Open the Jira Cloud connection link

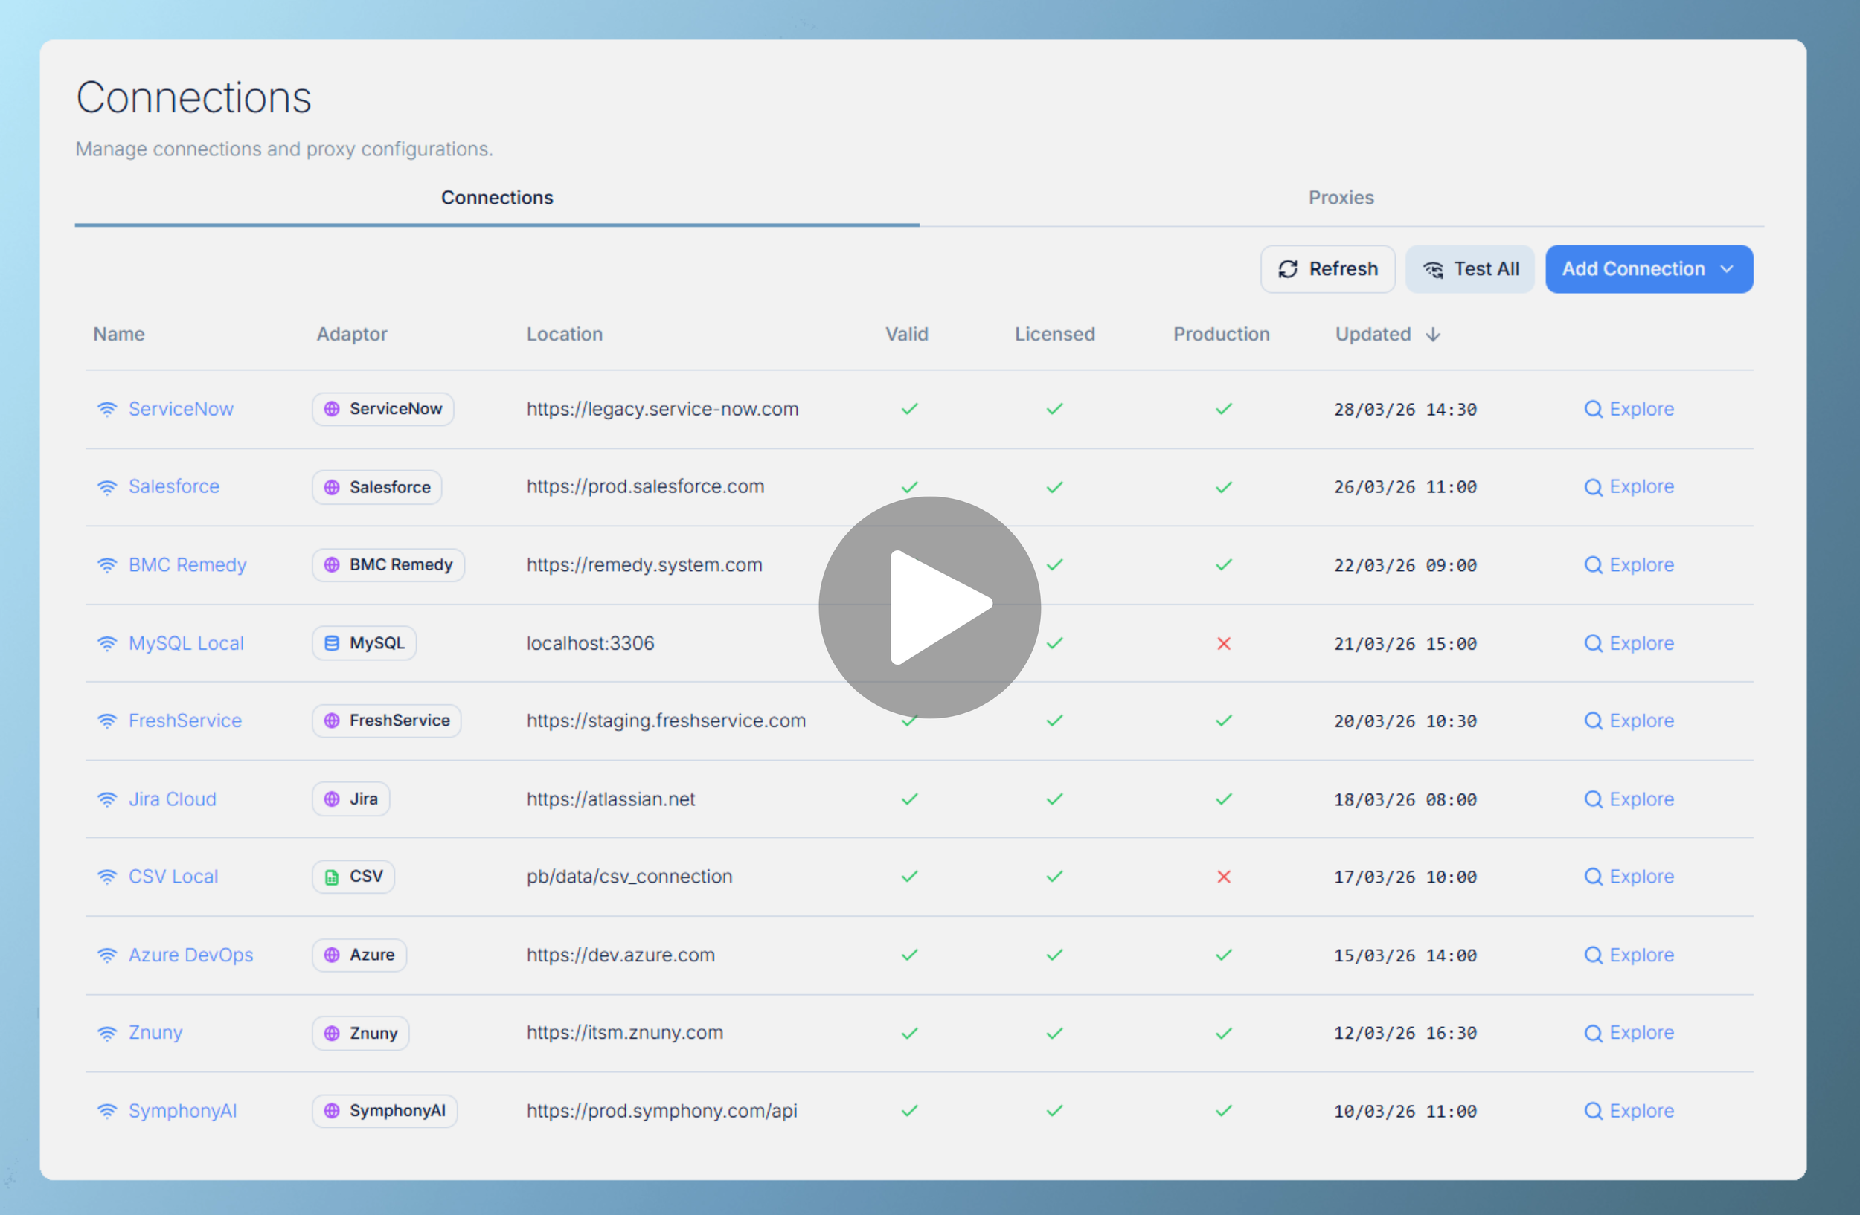(172, 799)
